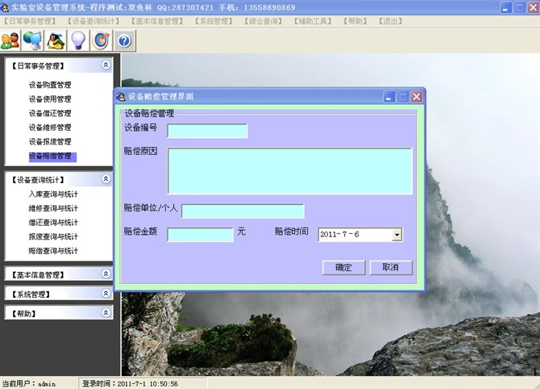Click the QQ penguin toolbar icon
This screenshot has height=389, width=540.
(x=56, y=40)
